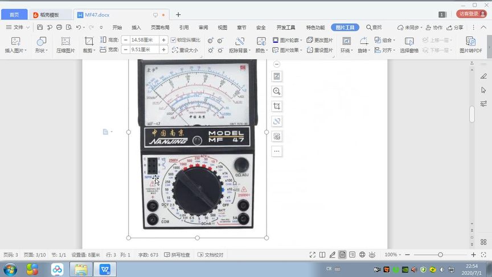Click the Compress Picture (压缩图片) button
Image resolution: width=492 pixels, height=277 pixels.
[x=65, y=44]
